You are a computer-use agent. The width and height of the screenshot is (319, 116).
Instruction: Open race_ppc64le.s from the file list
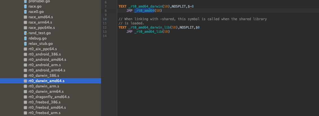[x=42, y=27]
